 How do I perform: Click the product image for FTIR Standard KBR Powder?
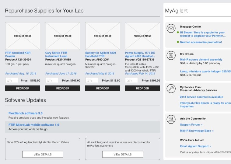tap(23, 36)
